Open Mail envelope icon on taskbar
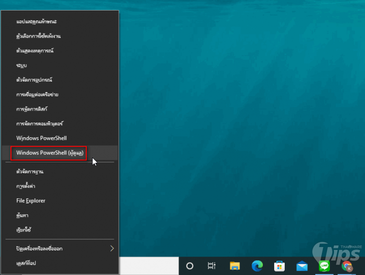 click(x=302, y=266)
